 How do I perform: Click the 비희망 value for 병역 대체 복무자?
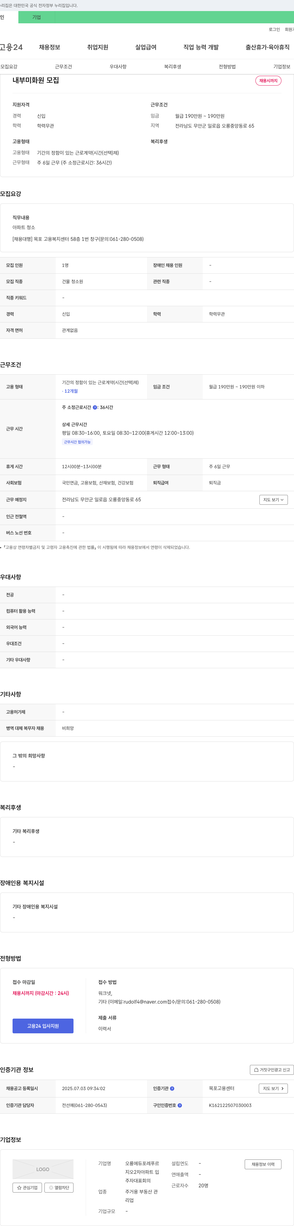(68, 728)
